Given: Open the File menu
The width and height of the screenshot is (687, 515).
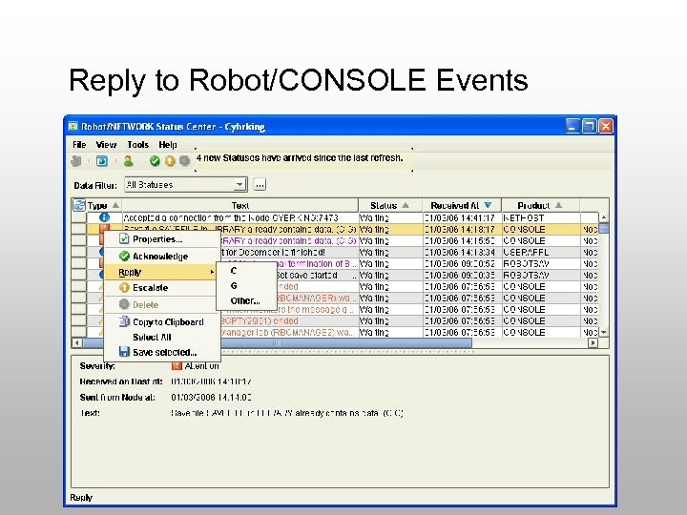Looking at the screenshot, I should [x=79, y=145].
